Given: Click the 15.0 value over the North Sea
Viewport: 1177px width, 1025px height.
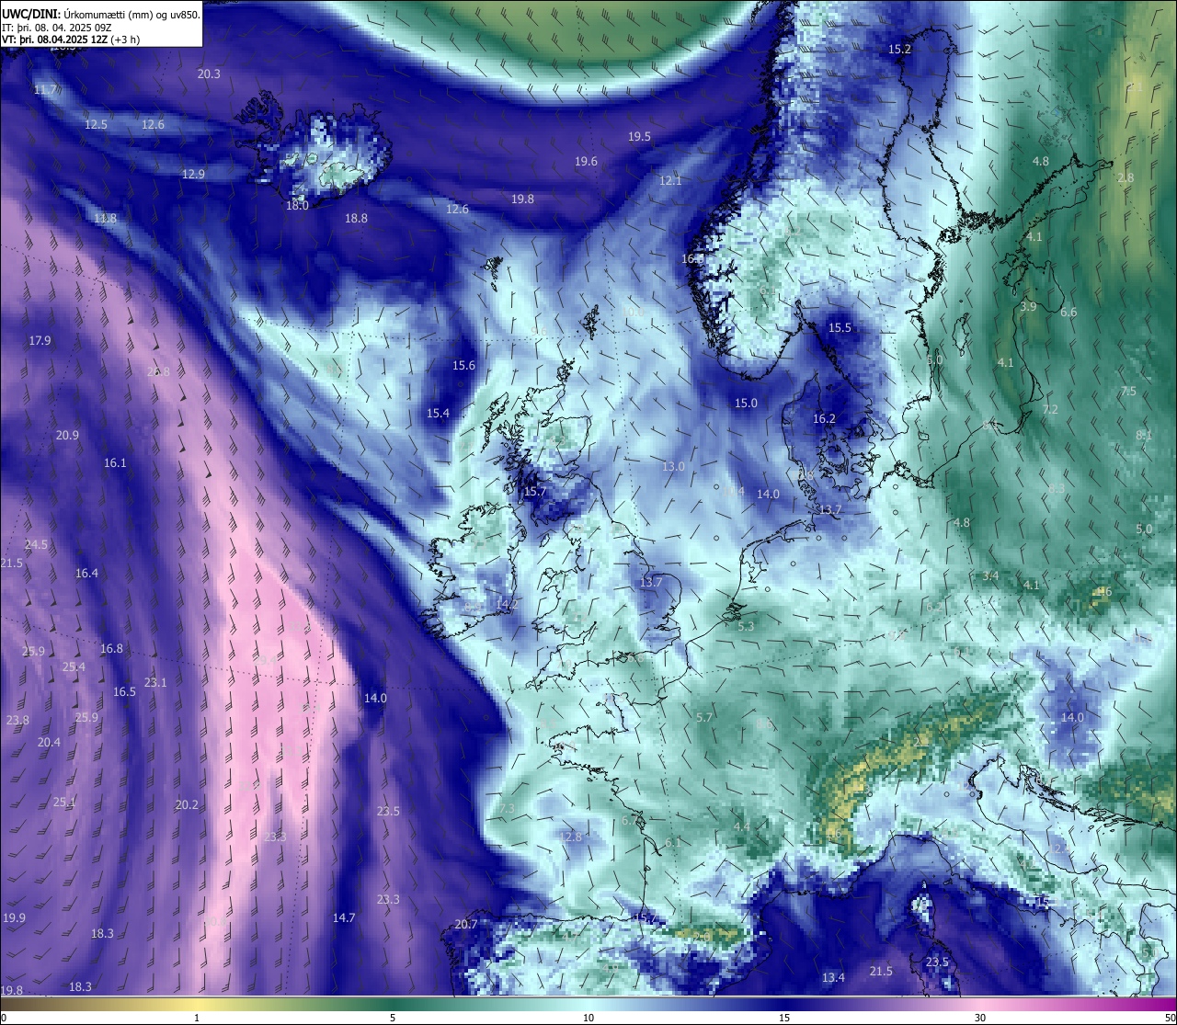Looking at the screenshot, I should 746,403.
